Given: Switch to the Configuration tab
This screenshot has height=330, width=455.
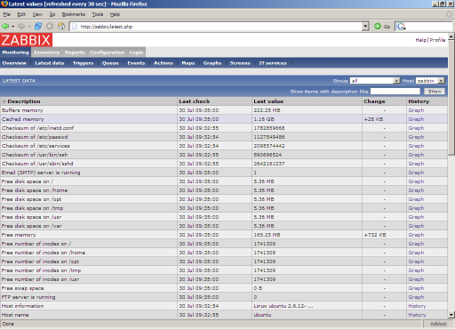Looking at the screenshot, I should pyautogui.click(x=108, y=52).
